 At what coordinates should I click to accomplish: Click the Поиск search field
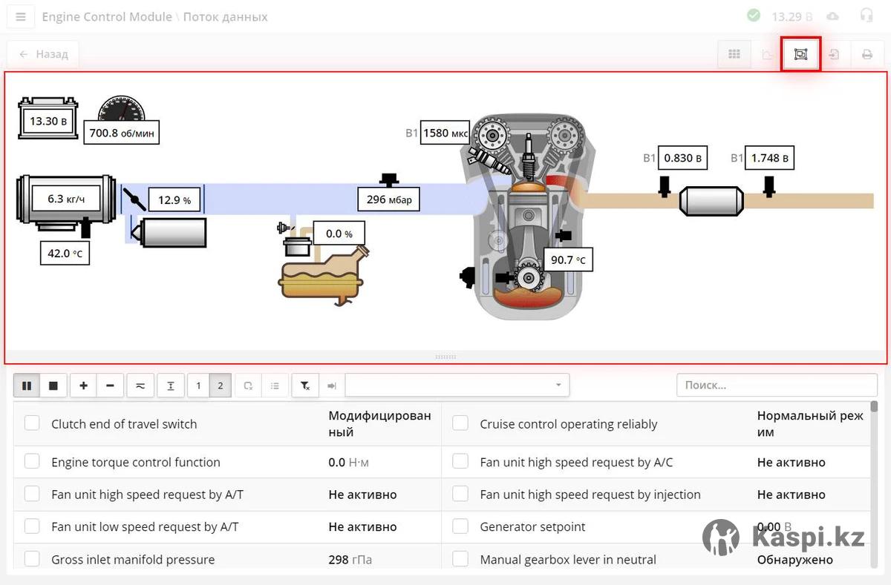point(776,386)
